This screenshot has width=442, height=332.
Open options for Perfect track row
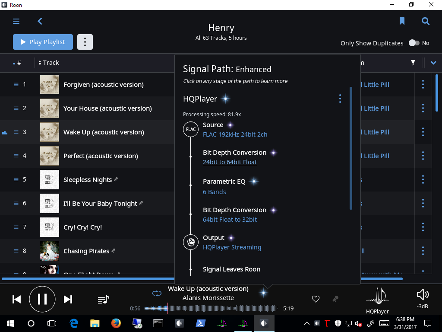tap(423, 156)
